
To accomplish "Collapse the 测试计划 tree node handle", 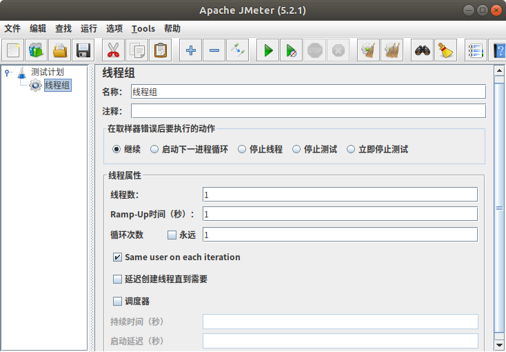I will [x=7, y=72].
